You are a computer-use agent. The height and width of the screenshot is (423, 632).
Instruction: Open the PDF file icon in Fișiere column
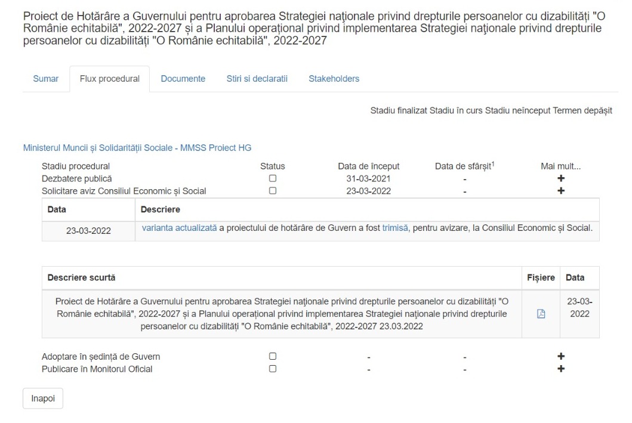541,314
